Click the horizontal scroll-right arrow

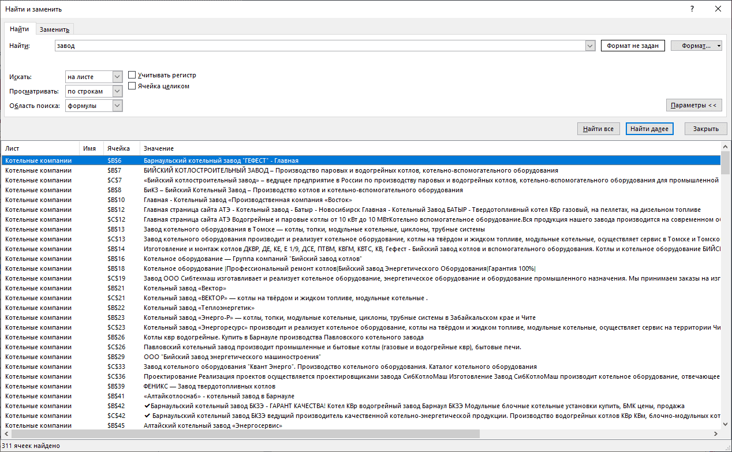[716, 434]
